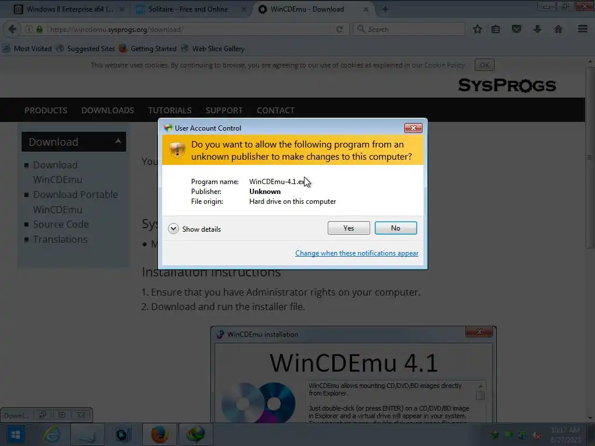Switch to the Windows 8 Enterprise x64 tab
The width and height of the screenshot is (595, 446).
tap(70, 9)
